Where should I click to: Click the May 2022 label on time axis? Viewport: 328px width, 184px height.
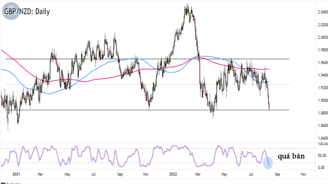224,174
